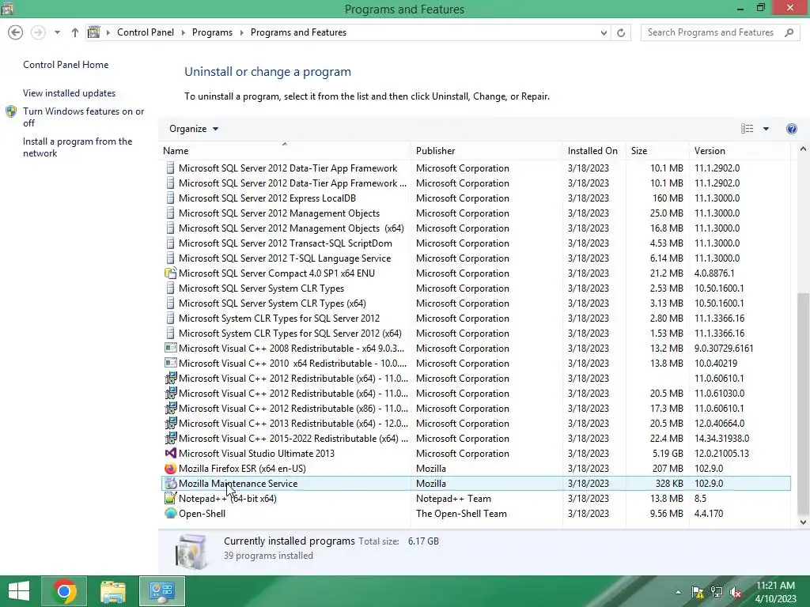810x607 pixels.
Task: Click version 11.0.61030.0 cell
Action: tap(719, 394)
